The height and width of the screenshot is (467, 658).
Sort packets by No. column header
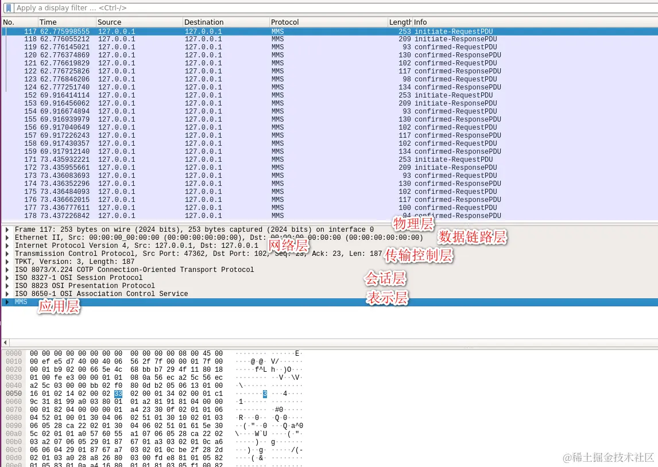click(19, 22)
